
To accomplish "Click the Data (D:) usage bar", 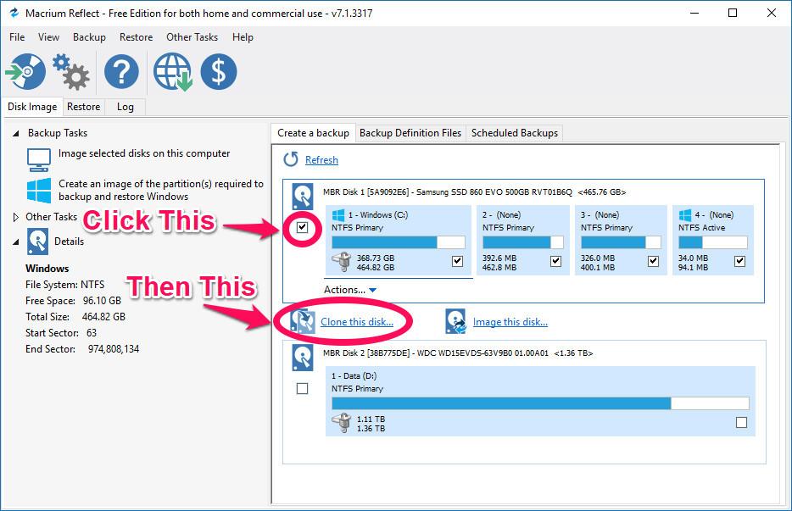I will point(540,403).
